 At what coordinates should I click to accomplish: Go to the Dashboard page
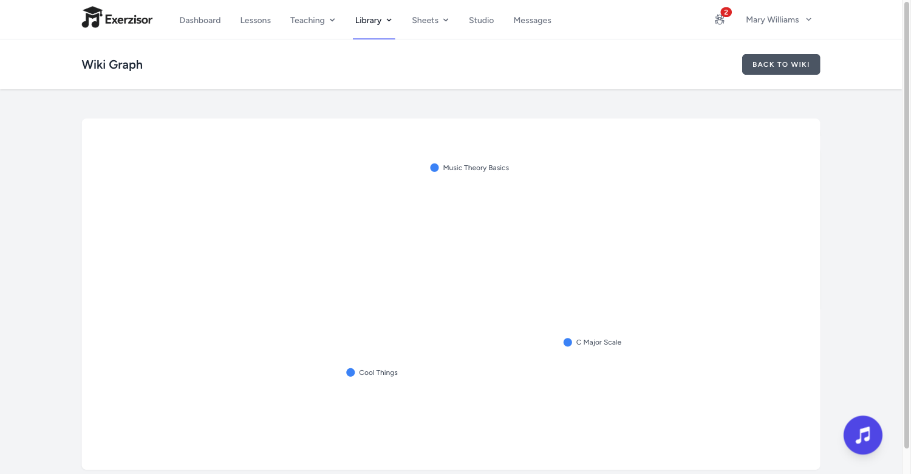click(x=200, y=20)
